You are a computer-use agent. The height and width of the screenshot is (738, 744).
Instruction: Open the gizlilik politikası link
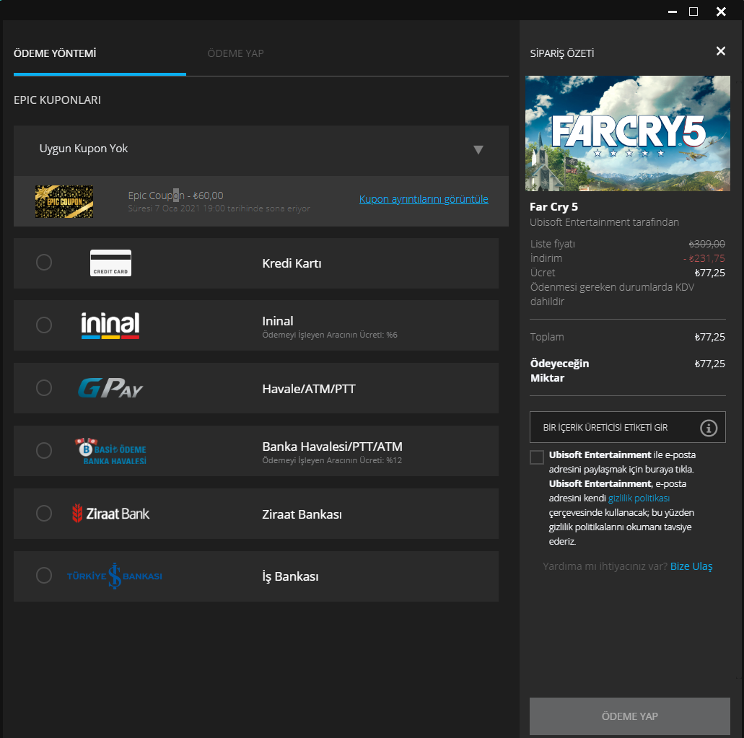click(639, 498)
